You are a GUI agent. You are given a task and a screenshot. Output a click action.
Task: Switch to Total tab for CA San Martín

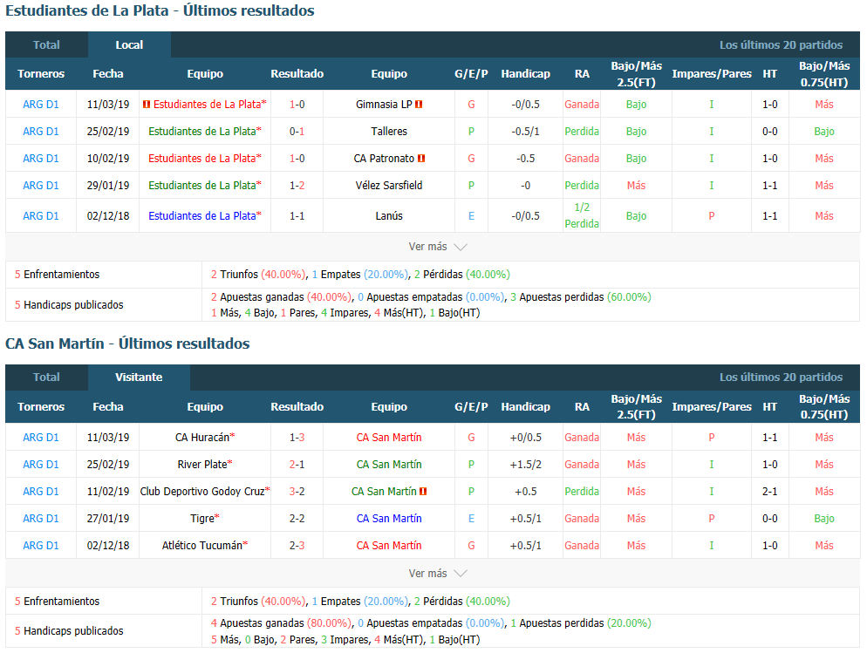click(x=46, y=378)
